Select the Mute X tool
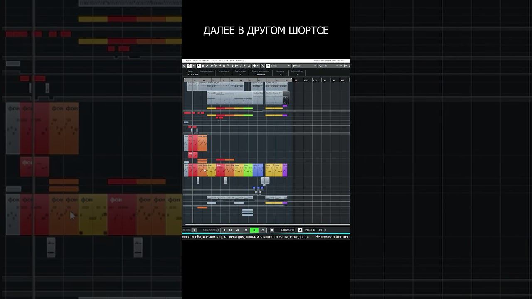This screenshot has width=532, height=299. [x=224, y=66]
